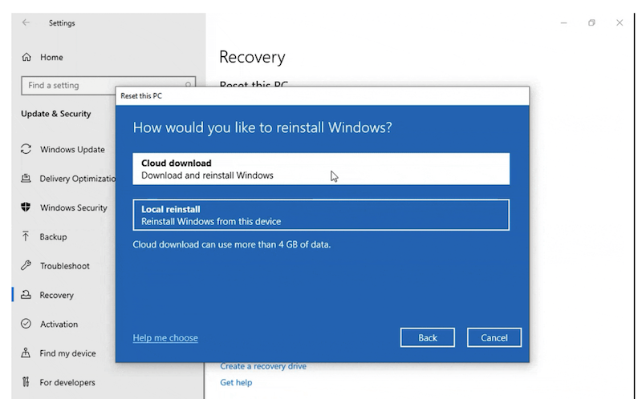Click the For developers tools icon
The height and width of the screenshot is (399, 642).
coord(26,382)
